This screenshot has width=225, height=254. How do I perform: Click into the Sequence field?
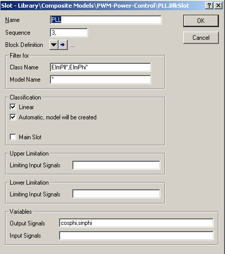[x=69, y=33]
